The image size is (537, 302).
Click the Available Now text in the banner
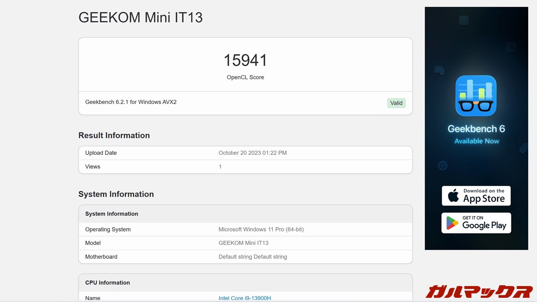[476, 141]
